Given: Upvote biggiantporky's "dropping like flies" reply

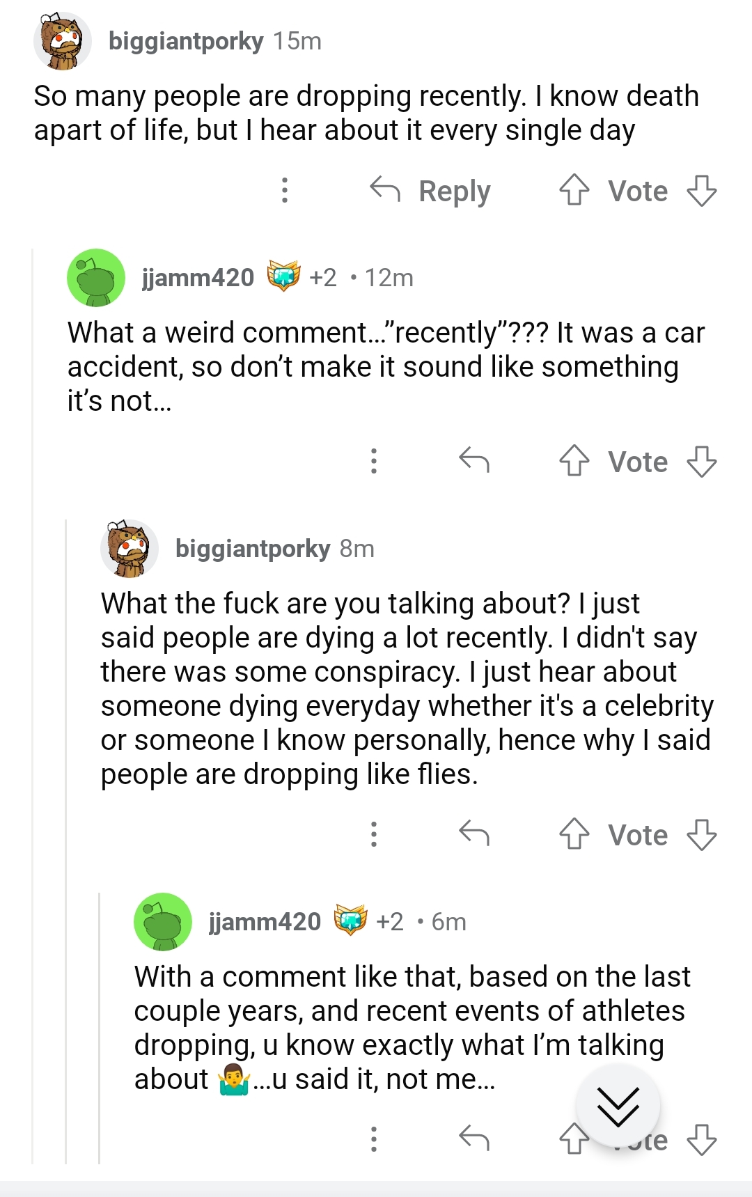Looking at the screenshot, I should [x=574, y=834].
